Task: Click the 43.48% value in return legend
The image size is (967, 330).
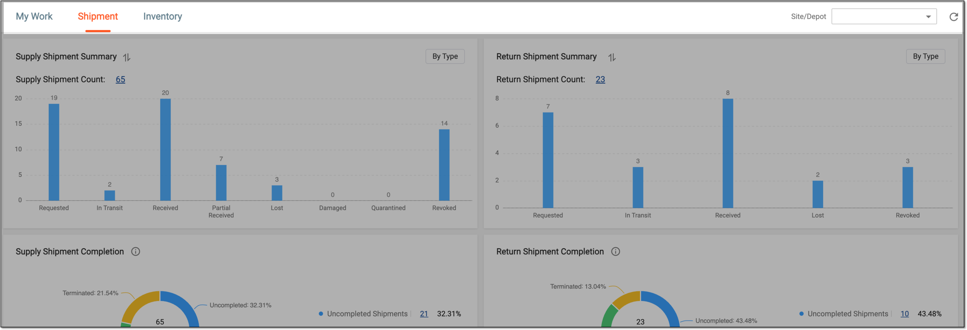Action: 929,314
